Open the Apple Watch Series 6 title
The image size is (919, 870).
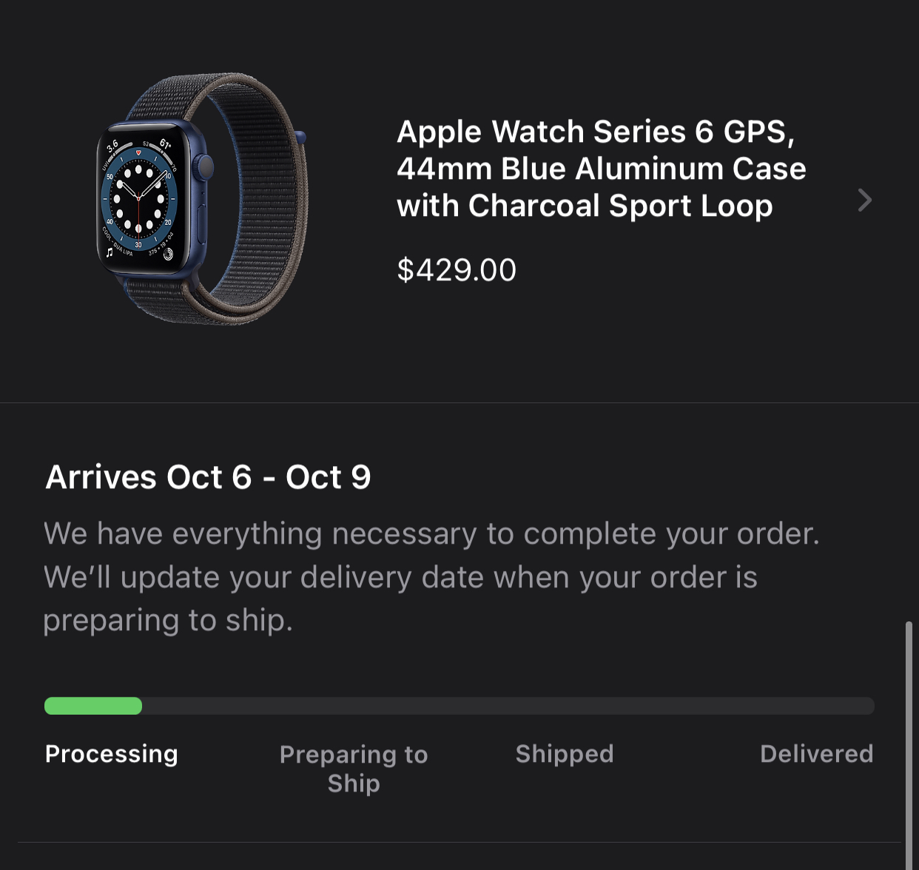tap(601, 169)
